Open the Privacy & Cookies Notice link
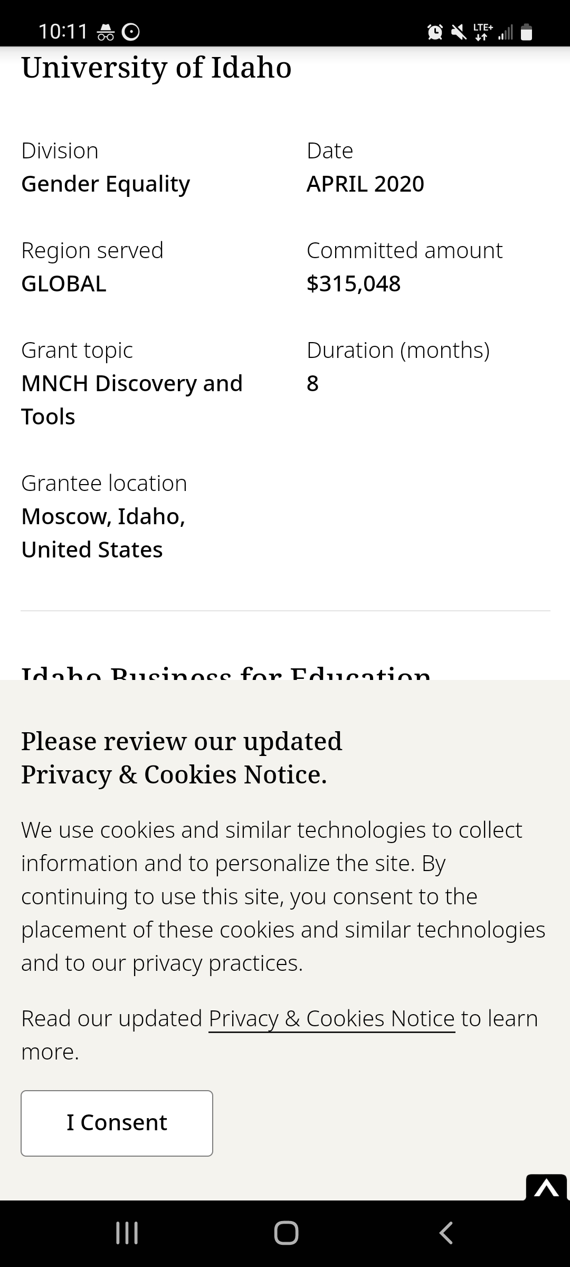570x1267 pixels. (x=331, y=1018)
